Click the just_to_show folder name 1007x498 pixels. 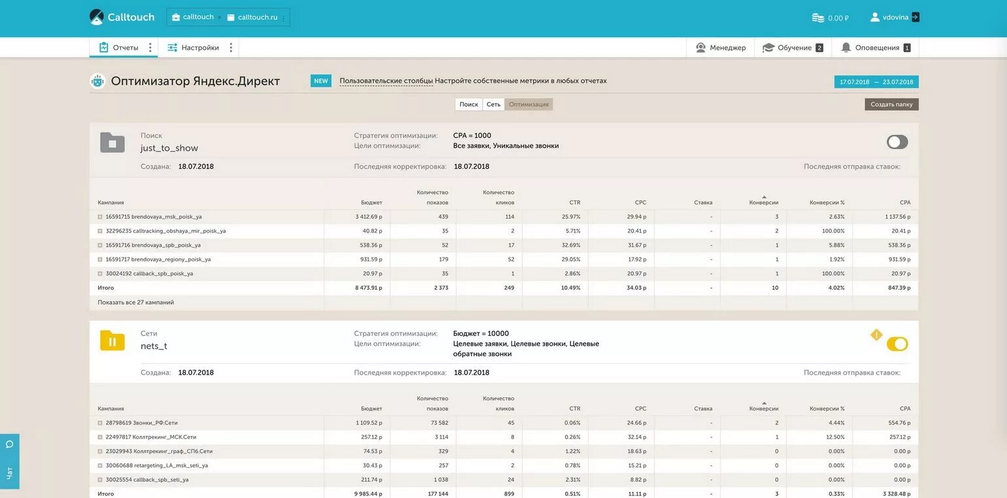[x=169, y=148]
